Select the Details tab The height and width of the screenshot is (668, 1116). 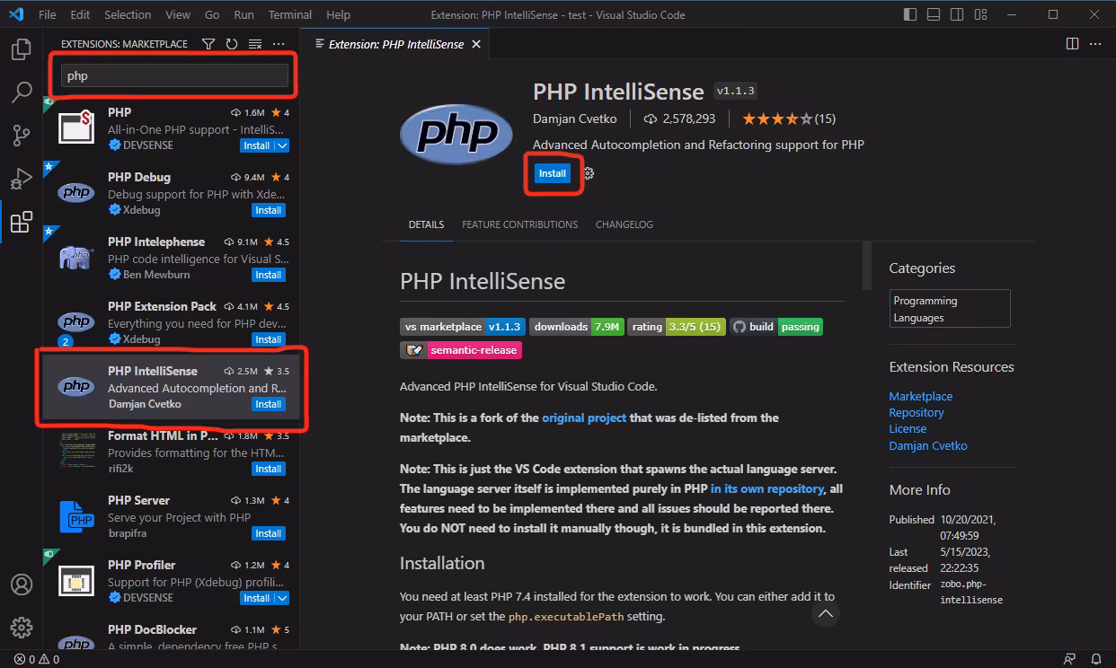point(426,224)
